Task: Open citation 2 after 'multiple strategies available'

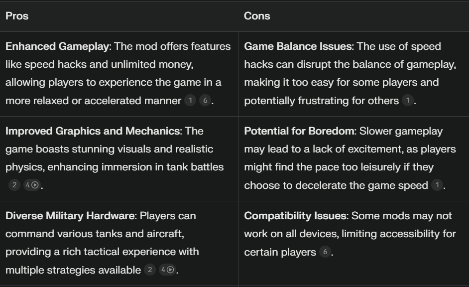Action: 150,270
